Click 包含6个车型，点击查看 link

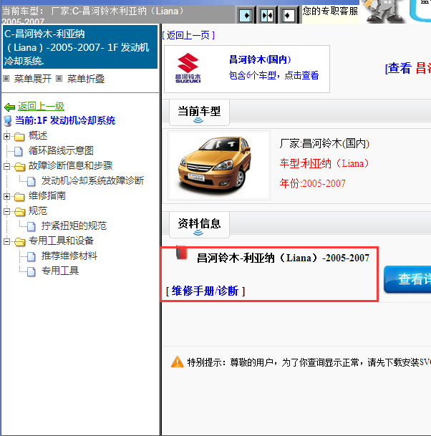273,75
